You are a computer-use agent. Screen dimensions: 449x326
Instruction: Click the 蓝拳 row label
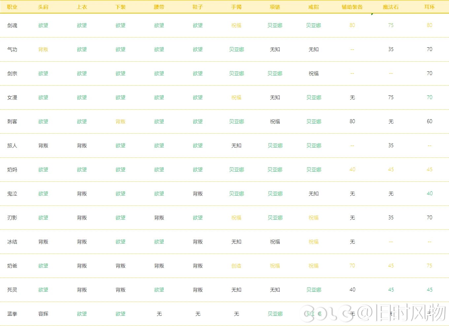[12, 314]
